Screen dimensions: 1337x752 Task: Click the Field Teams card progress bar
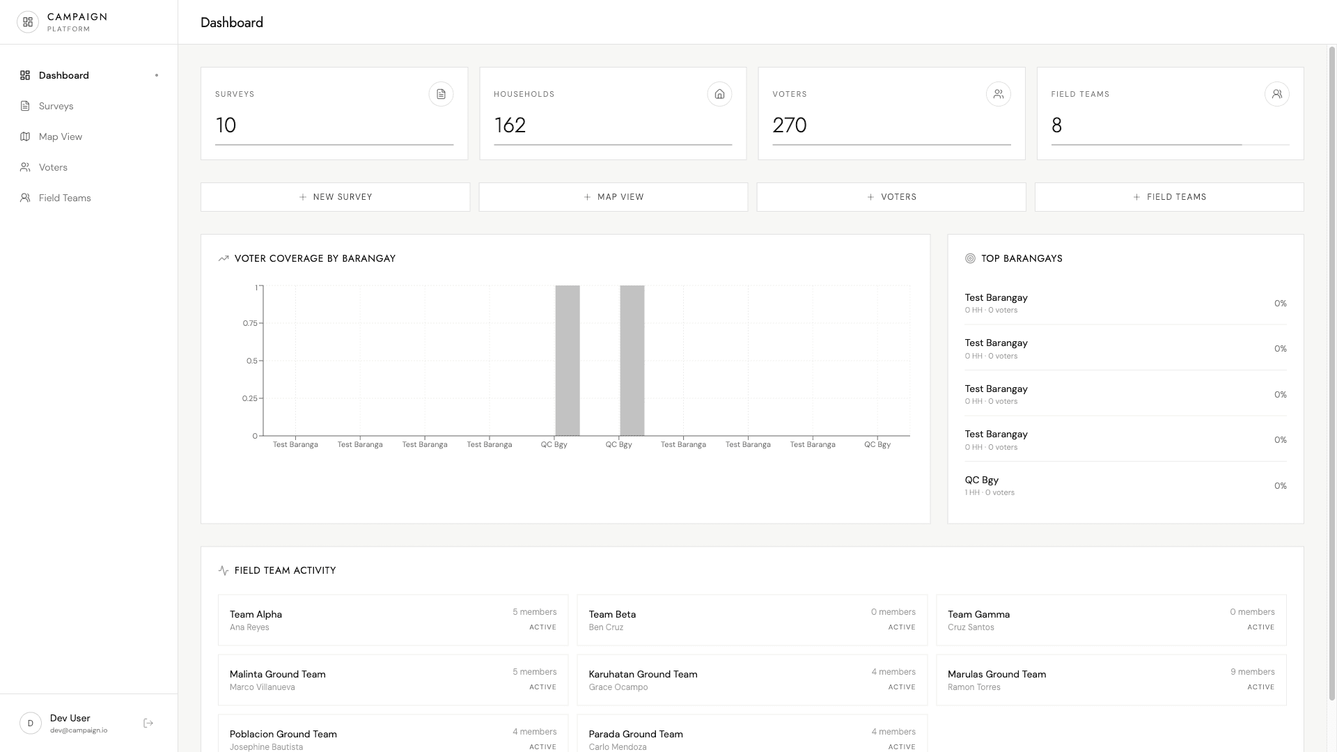(1170, 145)
